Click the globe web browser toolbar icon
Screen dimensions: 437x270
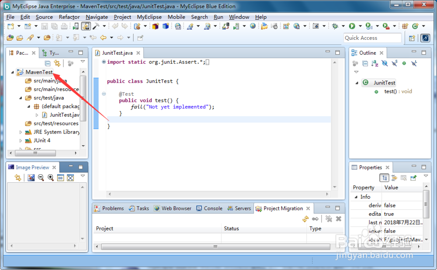click(253, 26)
